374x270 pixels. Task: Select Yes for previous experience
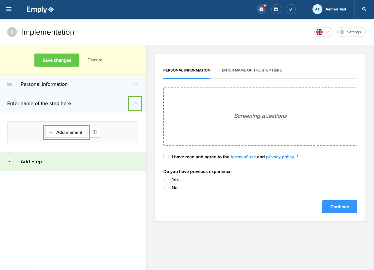(166, 179)
